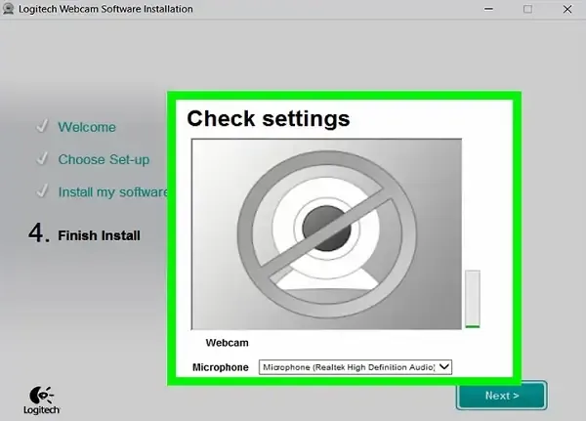The height and width of the screenshot is (421, 586).
Task: Click the Next > button
Action: 502,396
